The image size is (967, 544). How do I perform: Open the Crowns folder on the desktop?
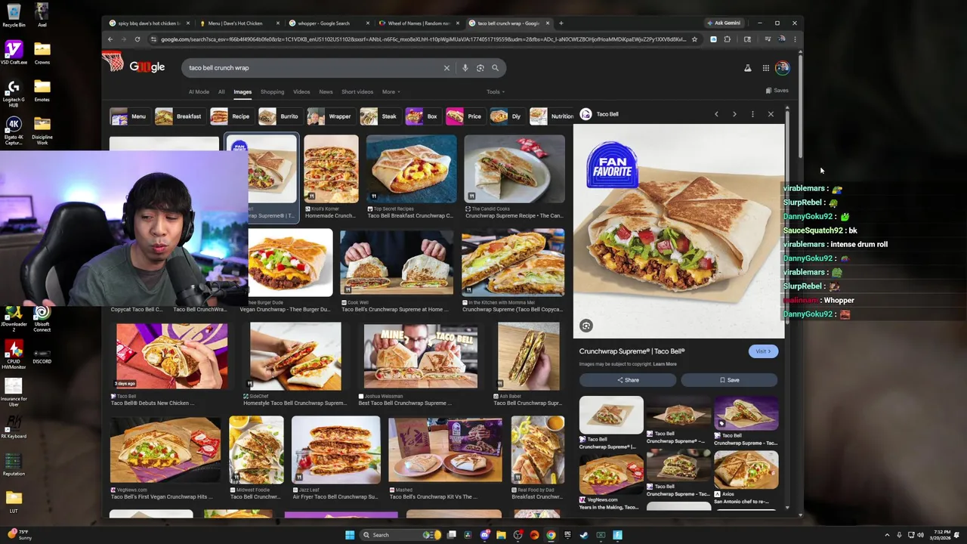pyautogui.click(x=42, y=53)
